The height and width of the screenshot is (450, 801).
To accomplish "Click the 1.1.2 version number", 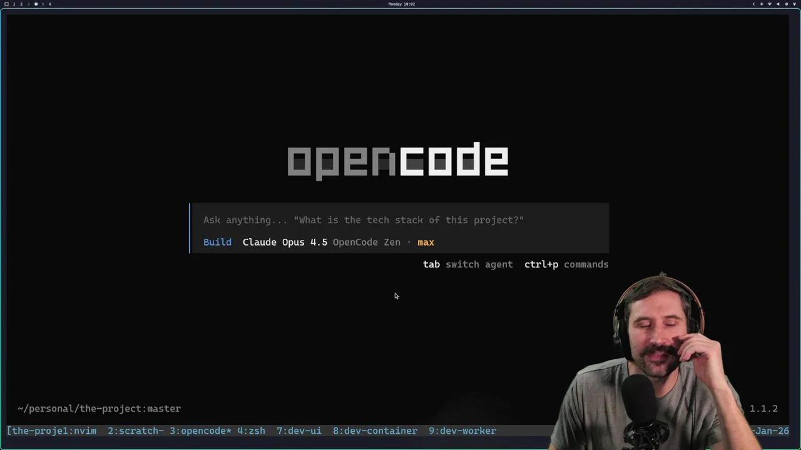I will click(763, 409).
